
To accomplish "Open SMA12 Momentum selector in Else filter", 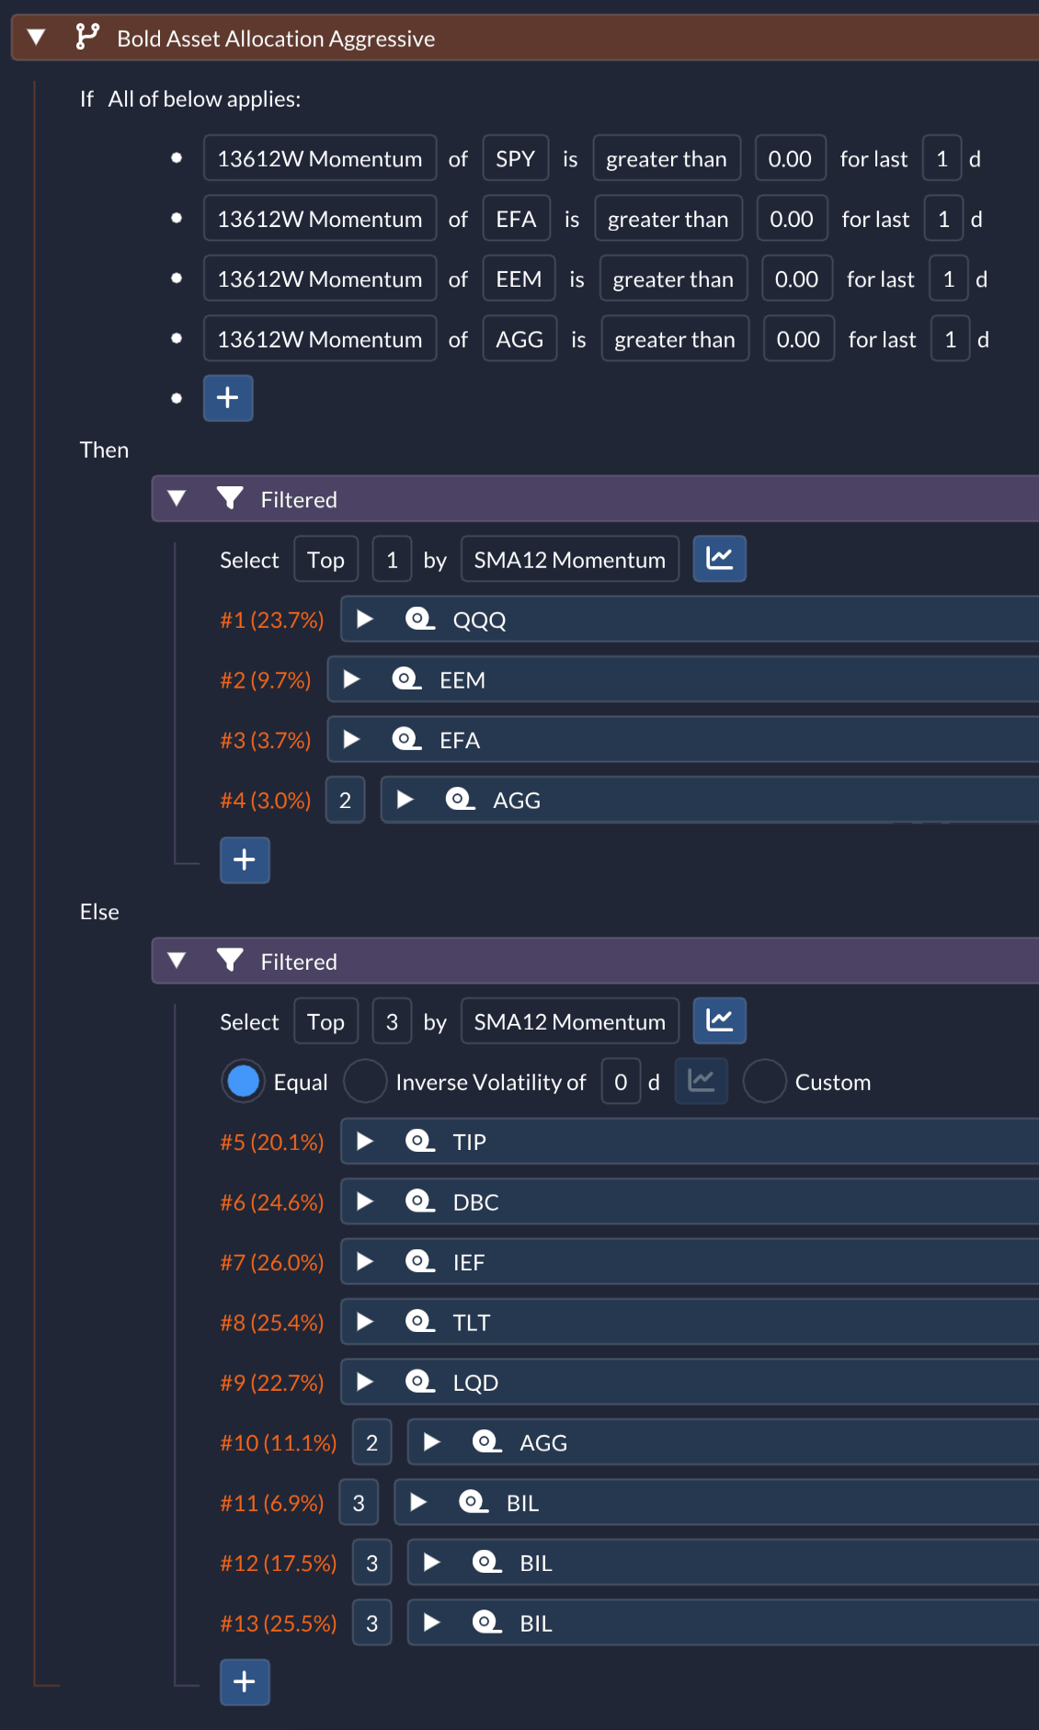I will tap(570, 1021).
